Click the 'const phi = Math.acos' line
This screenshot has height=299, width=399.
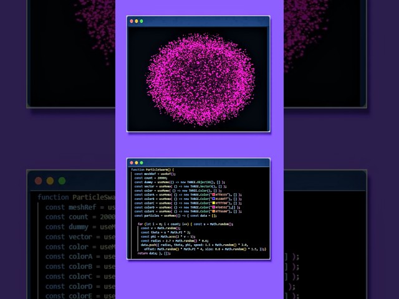click(168, 237)
